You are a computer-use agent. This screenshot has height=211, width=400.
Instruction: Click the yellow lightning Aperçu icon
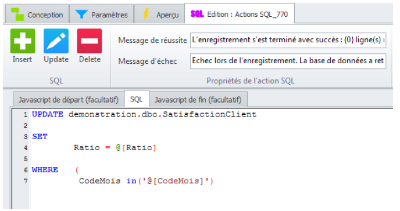click(x=146, y=14)
